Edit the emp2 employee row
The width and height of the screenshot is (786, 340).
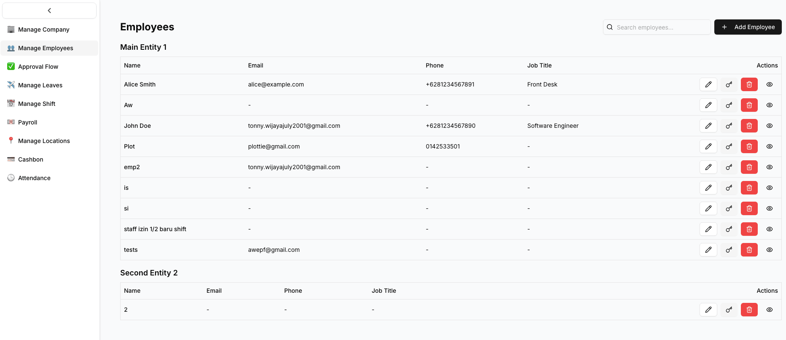708,167
